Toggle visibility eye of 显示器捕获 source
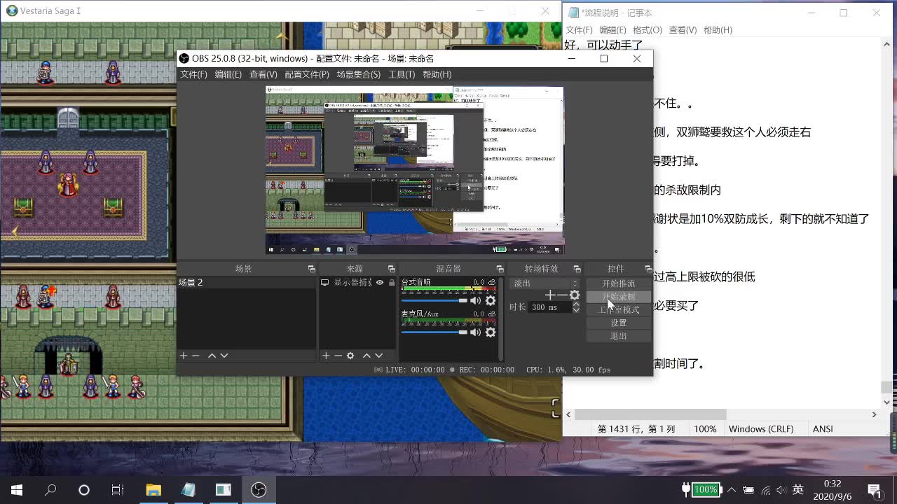This screenshot has width=897, height=504. tap(380, 283)
